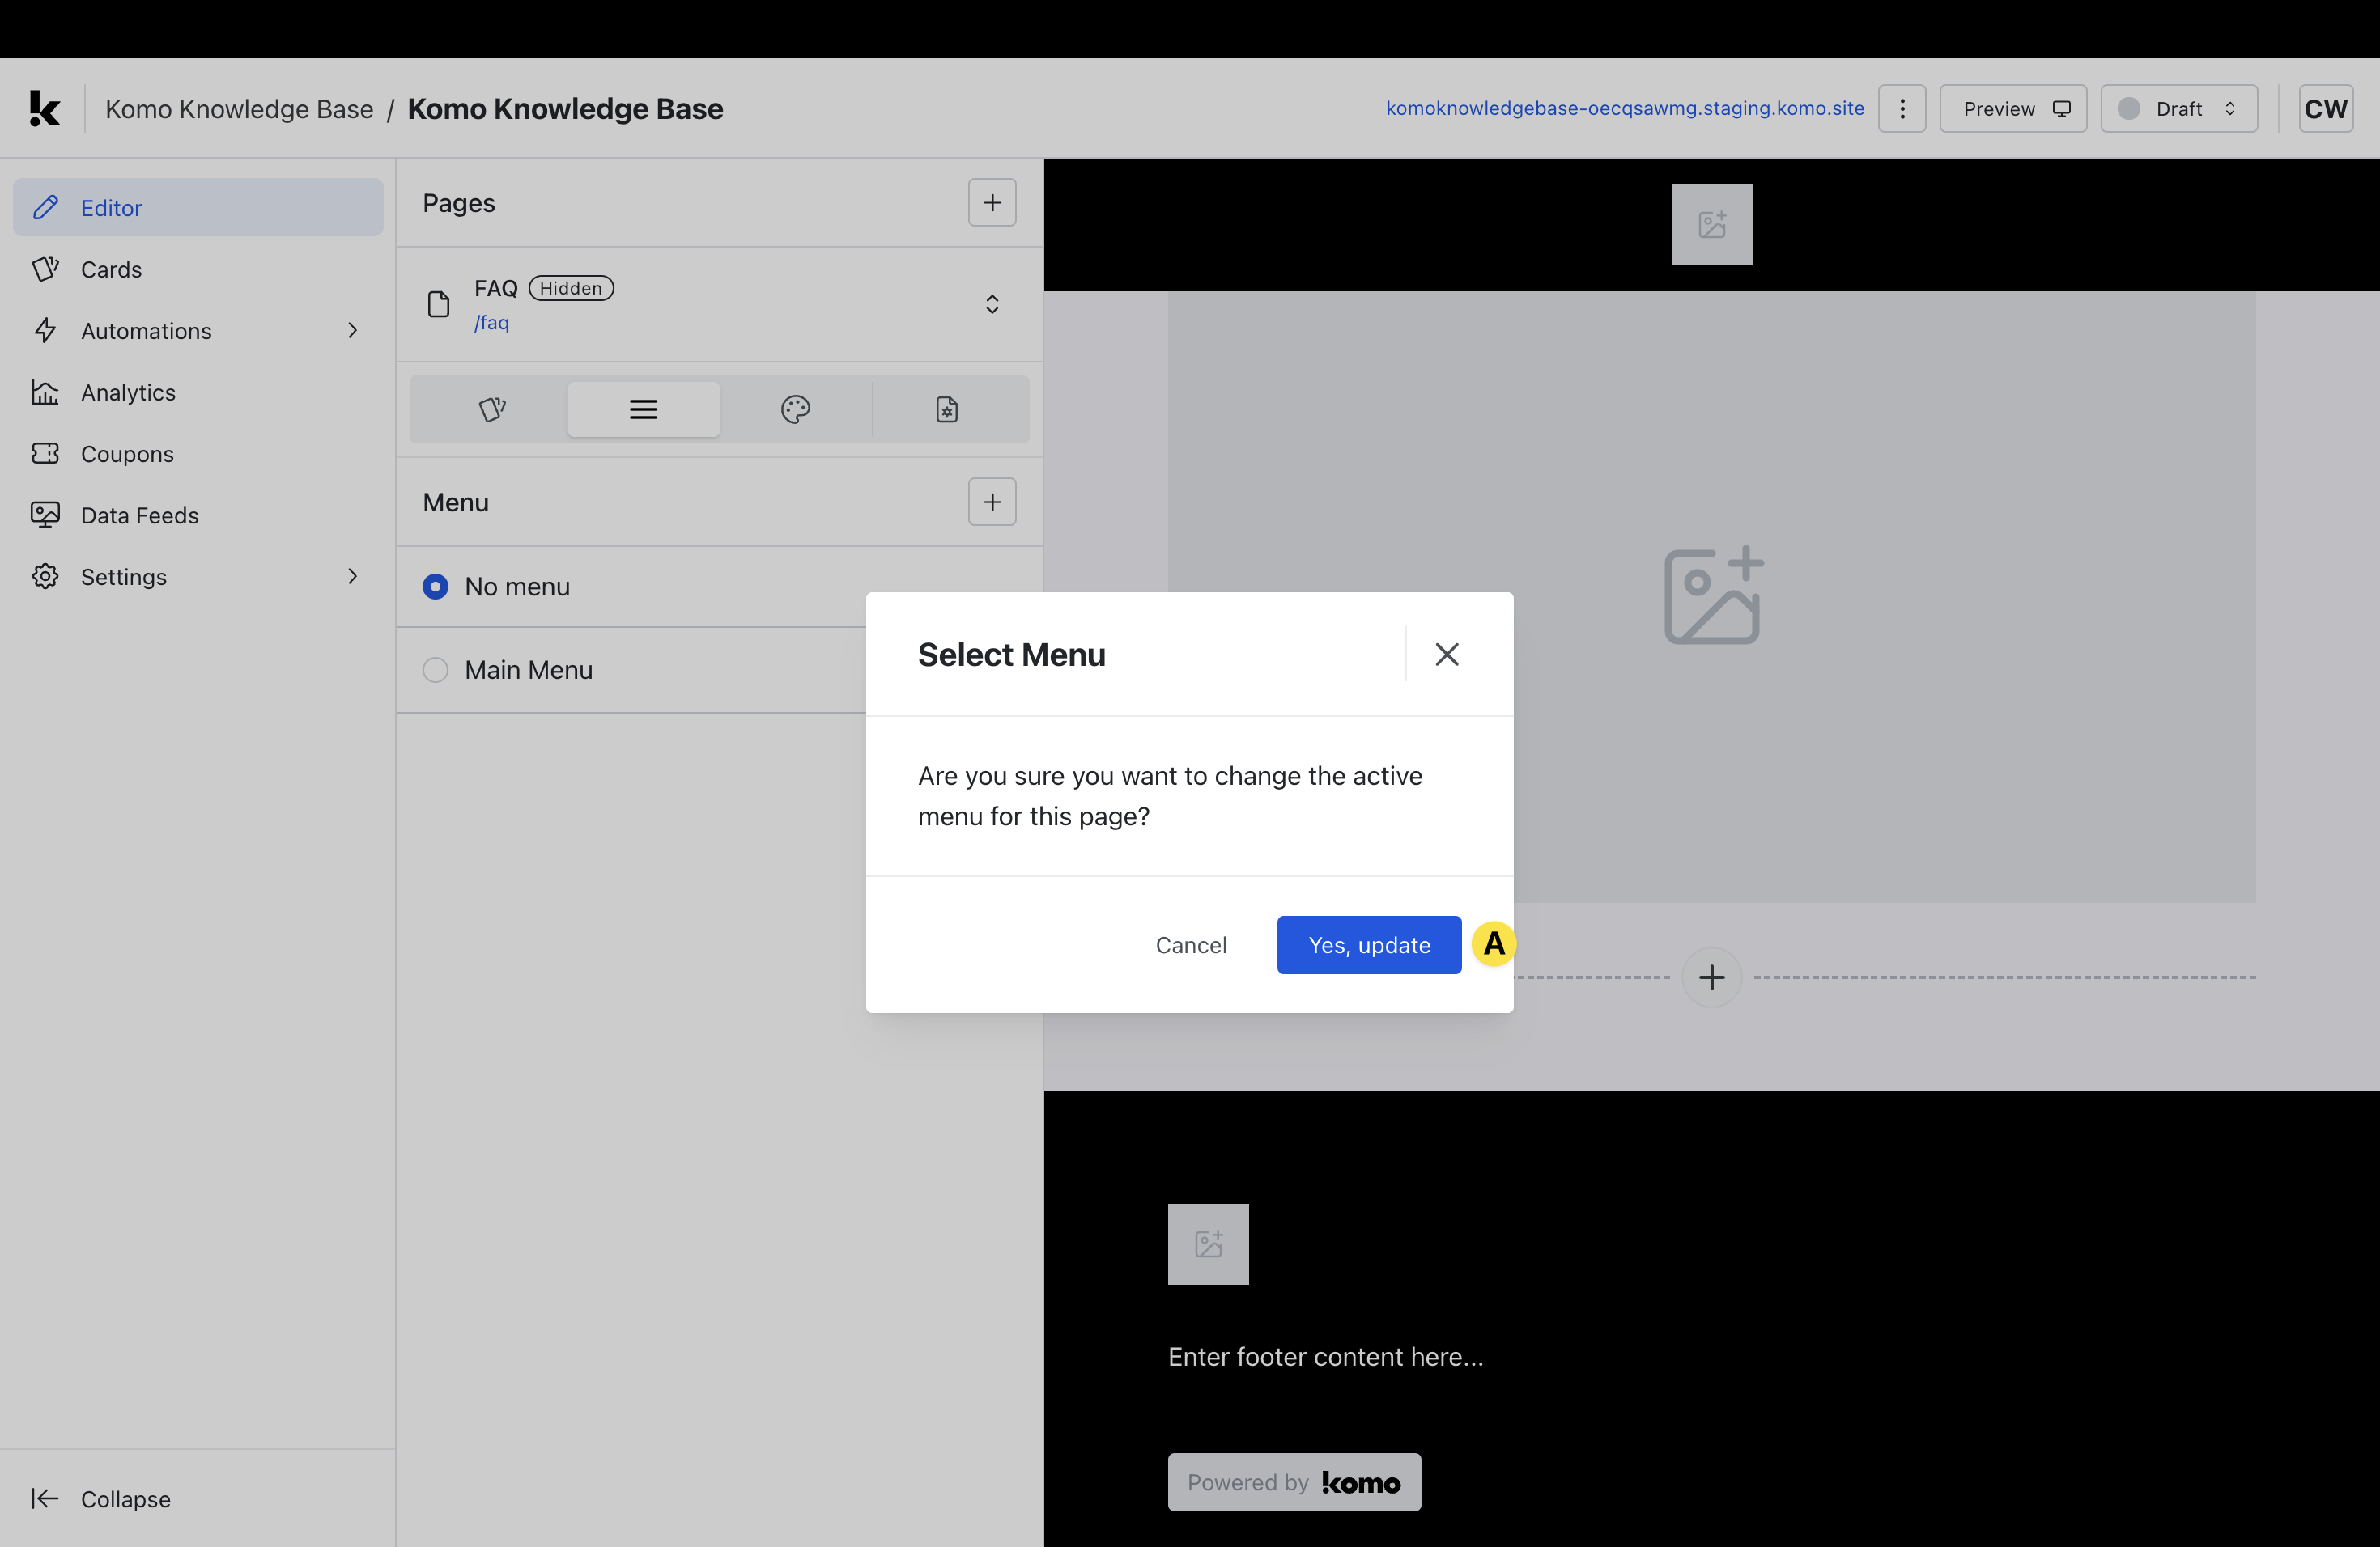The width and height of the screenshot is (2380, 1547).
Task: Select the Main Menu radio option
Action: (435, 670)
